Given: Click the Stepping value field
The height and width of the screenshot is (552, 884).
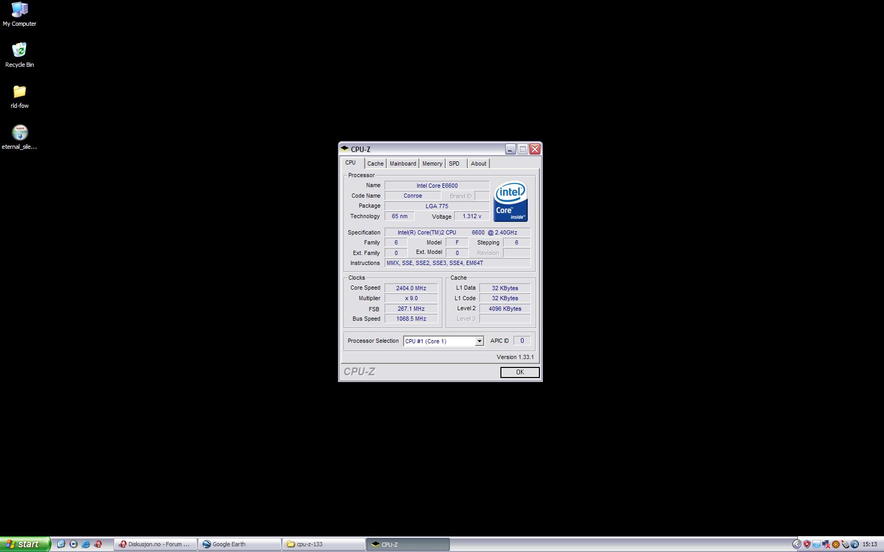Looking at the screenshot, I should [x=517, y=242].
